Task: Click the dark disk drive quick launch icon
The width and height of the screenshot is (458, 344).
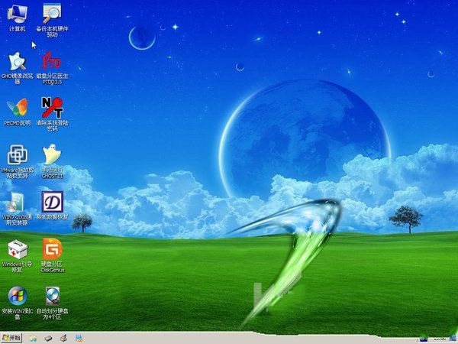Action: click(49, 339)
